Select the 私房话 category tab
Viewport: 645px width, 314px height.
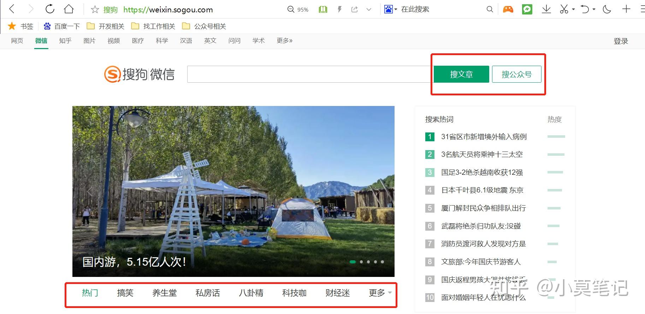tap(208, 293)
